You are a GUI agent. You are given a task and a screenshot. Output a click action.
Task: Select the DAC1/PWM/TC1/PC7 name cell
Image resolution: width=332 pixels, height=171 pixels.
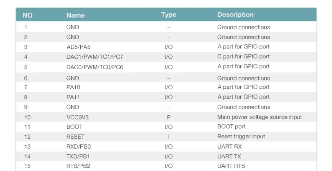(x=95, y=57)
